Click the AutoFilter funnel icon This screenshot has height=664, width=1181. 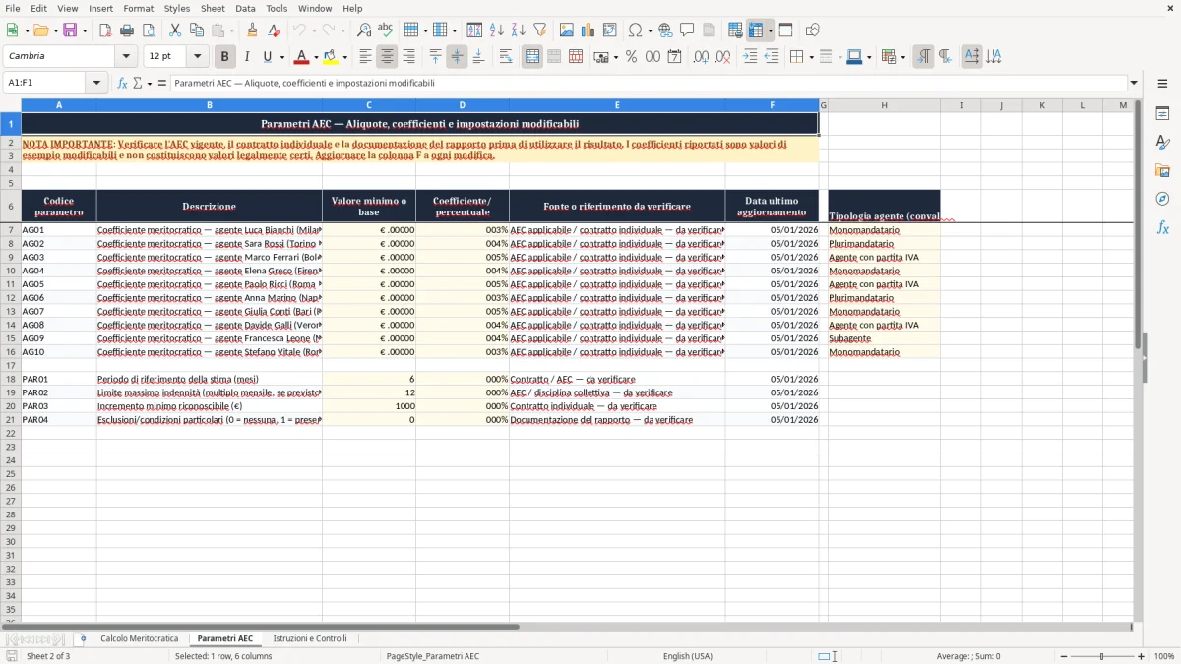click(539, 30)
